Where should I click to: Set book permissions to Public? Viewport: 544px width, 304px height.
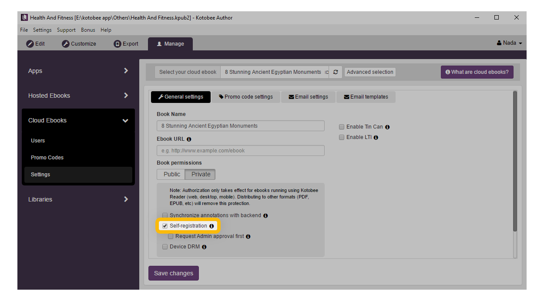pyautogui.click(x=171, y=174)
